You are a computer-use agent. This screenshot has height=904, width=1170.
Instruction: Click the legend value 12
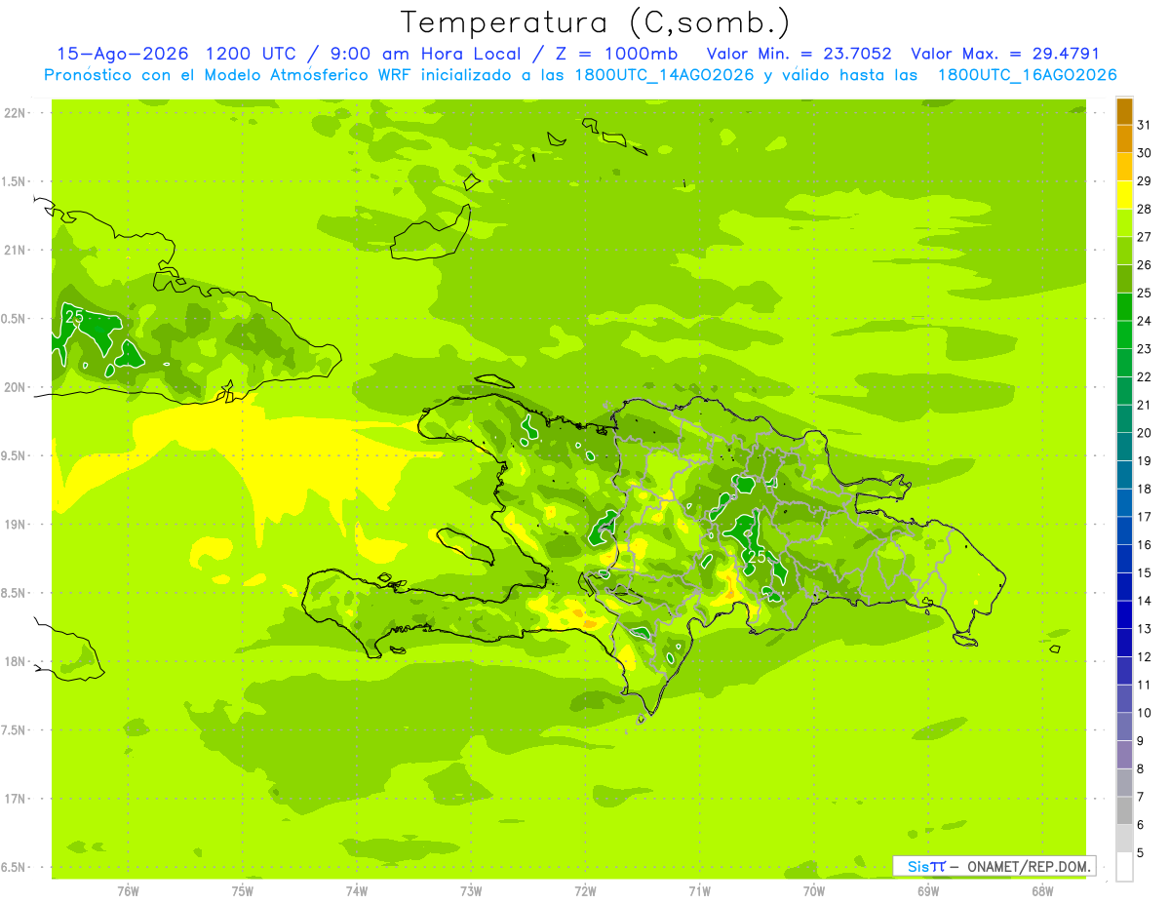tap(1145, 656)
